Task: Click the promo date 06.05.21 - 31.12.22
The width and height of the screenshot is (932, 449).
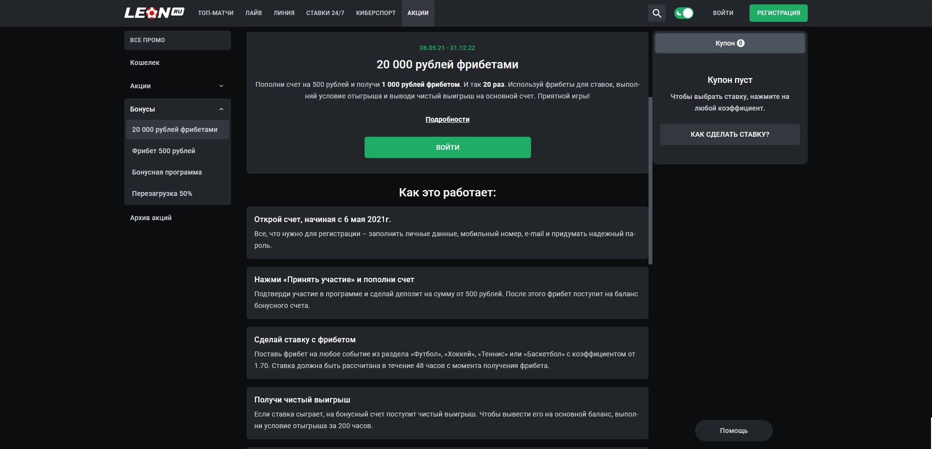Action: click(448, 48)
